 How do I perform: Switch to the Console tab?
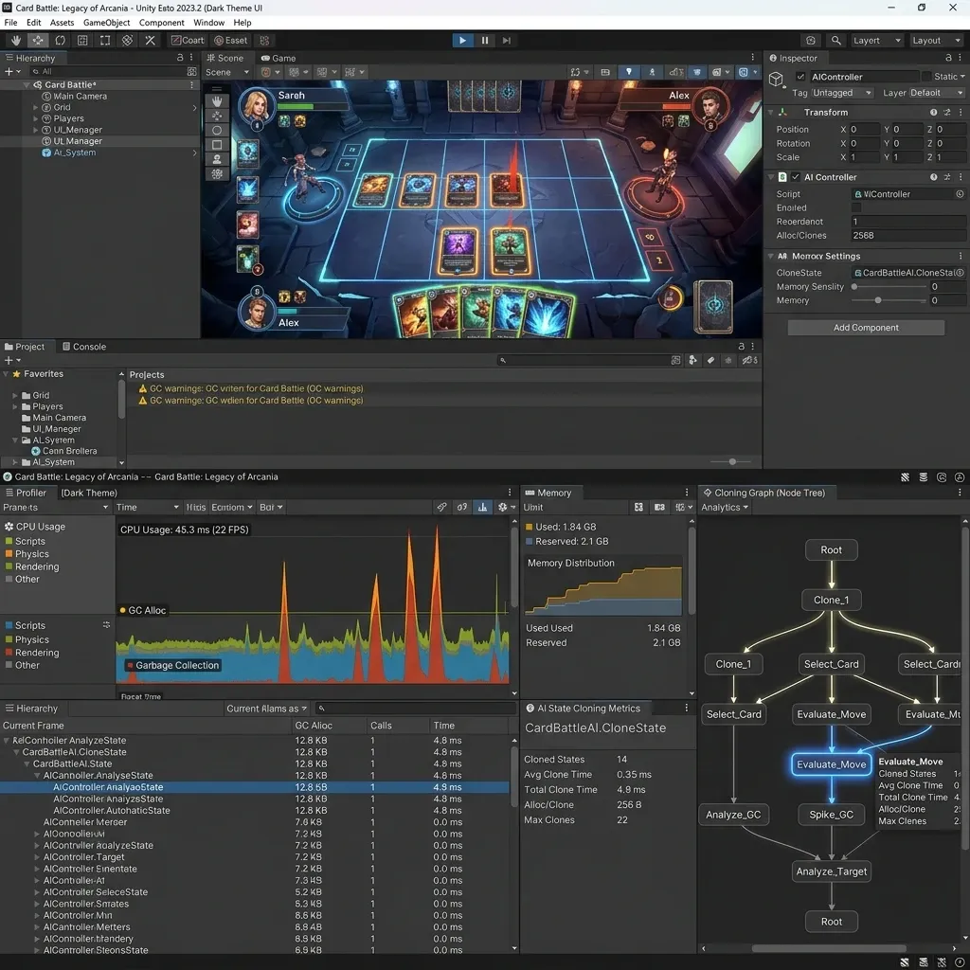point(84,347)
